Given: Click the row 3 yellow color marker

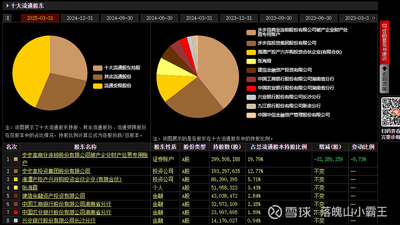Looking at the screenshot, I should [x=16, y=179].
